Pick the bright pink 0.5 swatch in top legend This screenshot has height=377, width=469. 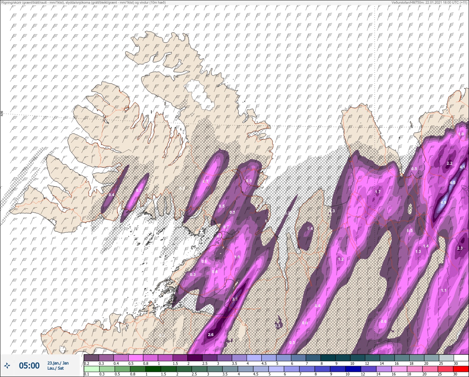[x=136, y=358]
